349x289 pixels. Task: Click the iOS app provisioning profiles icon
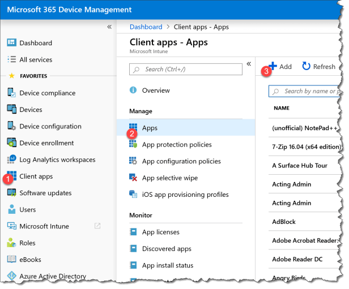(x=133, y=194)
